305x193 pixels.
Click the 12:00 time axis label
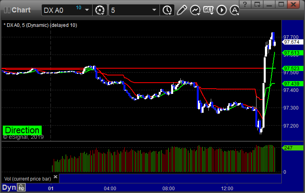227,189
